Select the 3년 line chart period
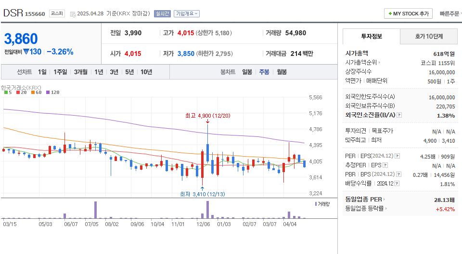 click(114, 72)
